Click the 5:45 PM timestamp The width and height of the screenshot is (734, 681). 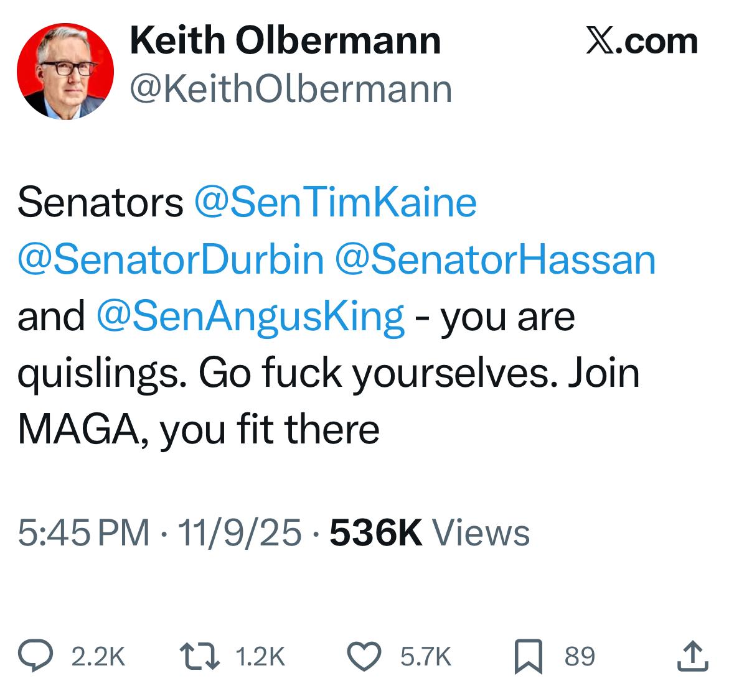(x=83, y=533)
